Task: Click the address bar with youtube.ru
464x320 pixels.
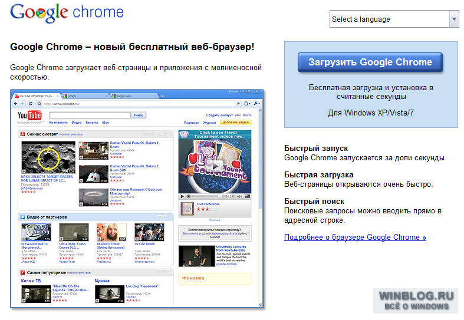Action: coord(139,104)
